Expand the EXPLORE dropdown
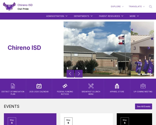 pos(117,7)
